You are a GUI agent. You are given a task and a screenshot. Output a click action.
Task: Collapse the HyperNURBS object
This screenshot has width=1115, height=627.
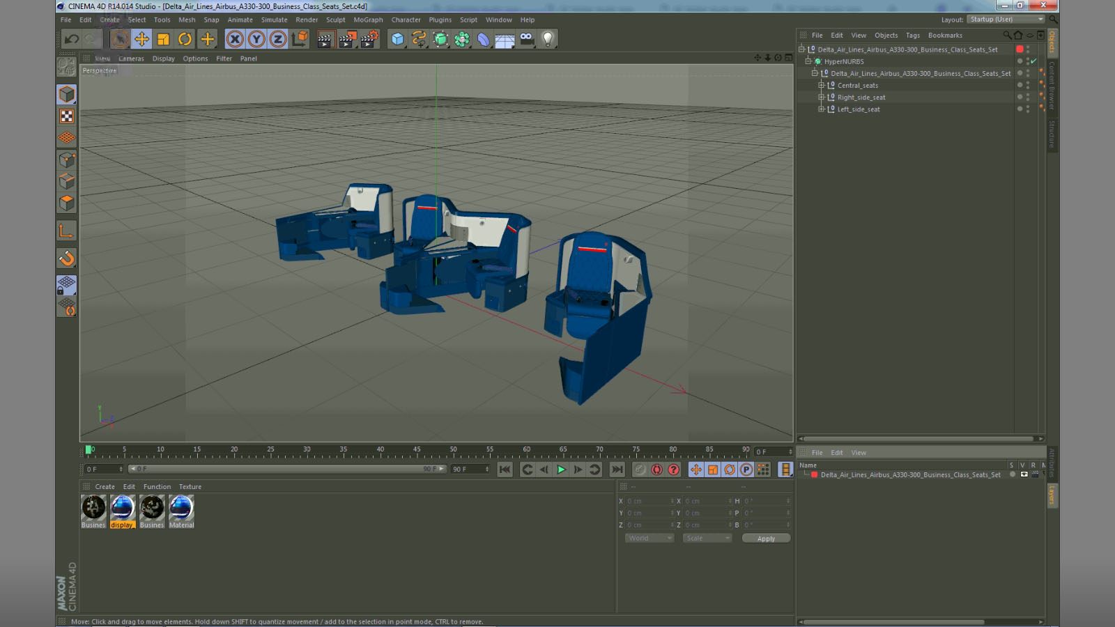tap(808, 61)
